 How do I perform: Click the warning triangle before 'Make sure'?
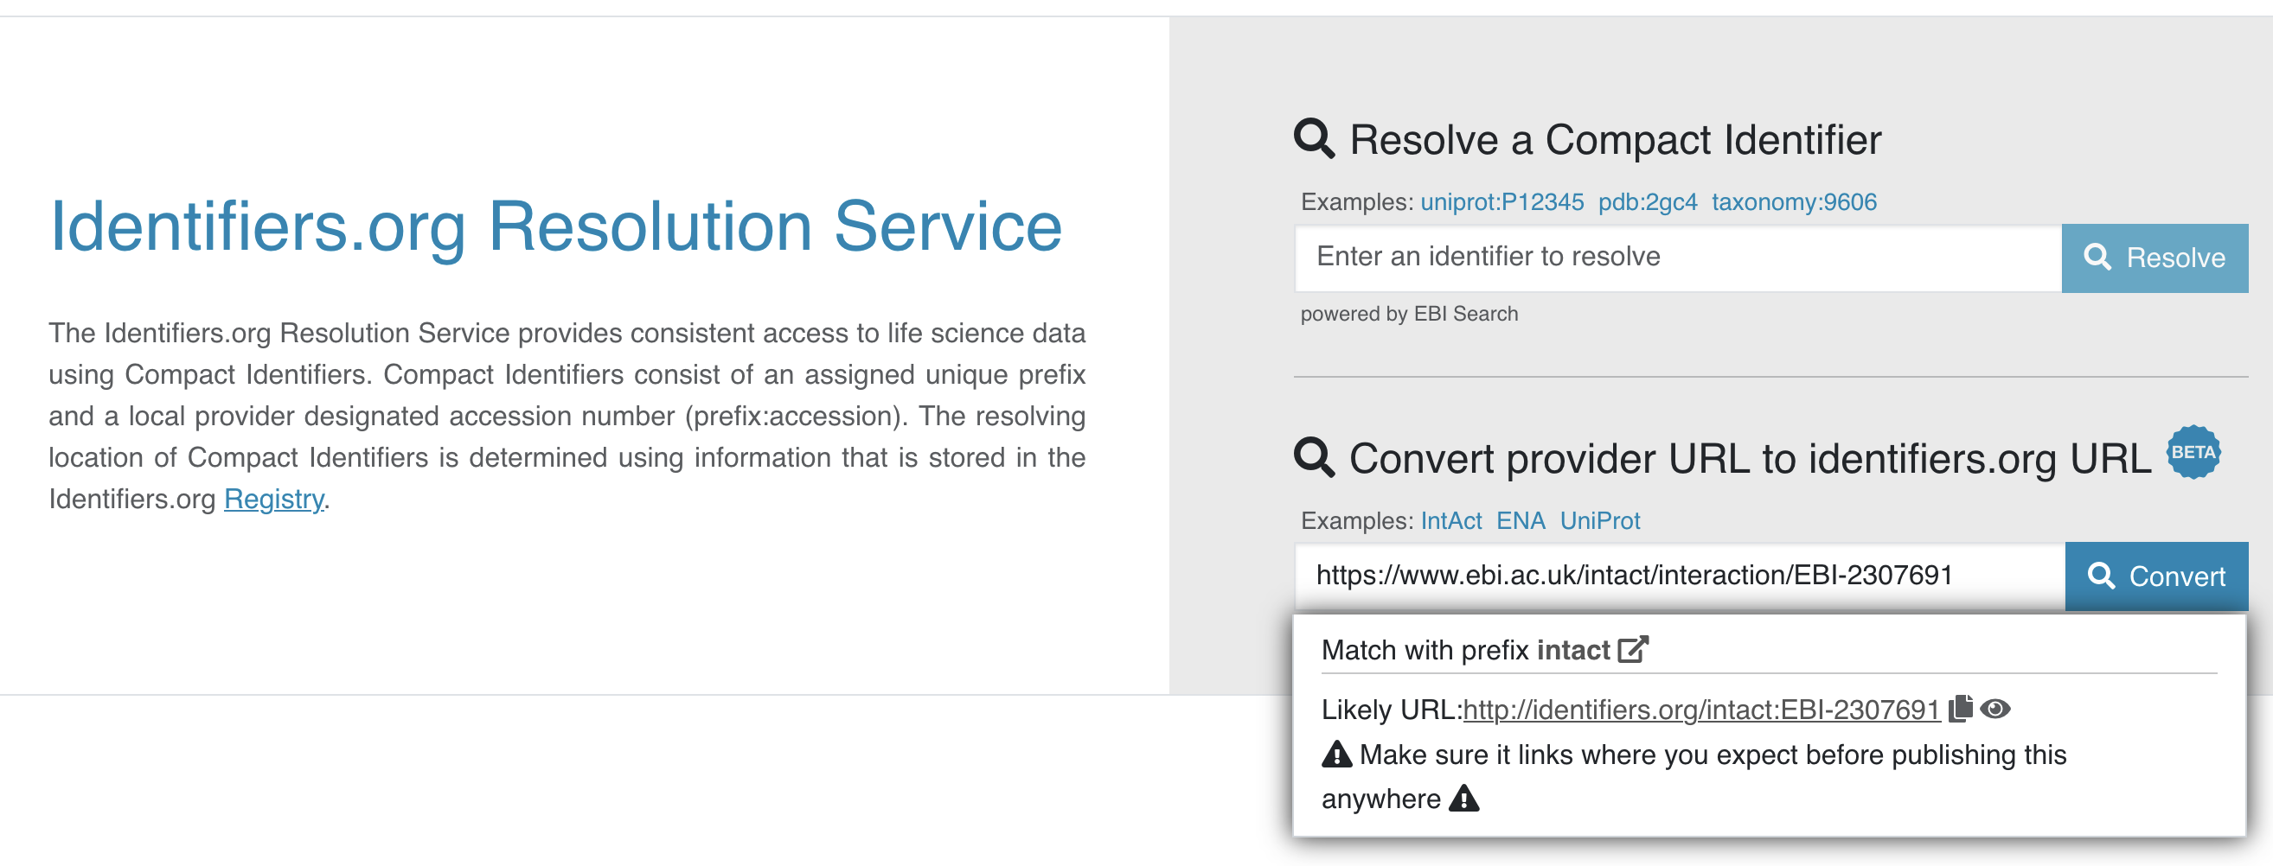(1337, 755)
